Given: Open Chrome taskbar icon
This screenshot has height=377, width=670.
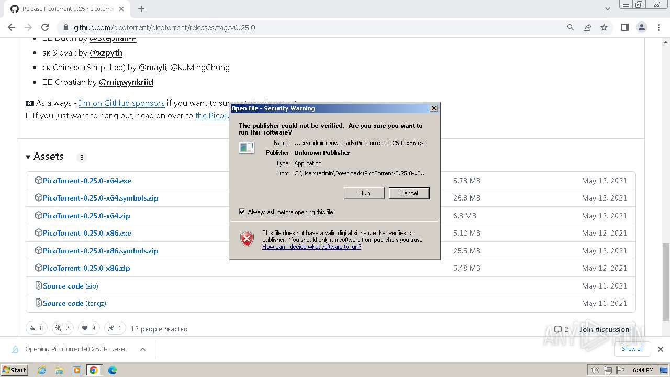Looking at the screenshot, I should coord(94,370).
